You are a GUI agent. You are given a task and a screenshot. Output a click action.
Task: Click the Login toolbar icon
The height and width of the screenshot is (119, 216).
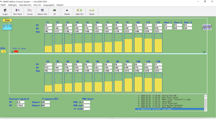point(5,12)
